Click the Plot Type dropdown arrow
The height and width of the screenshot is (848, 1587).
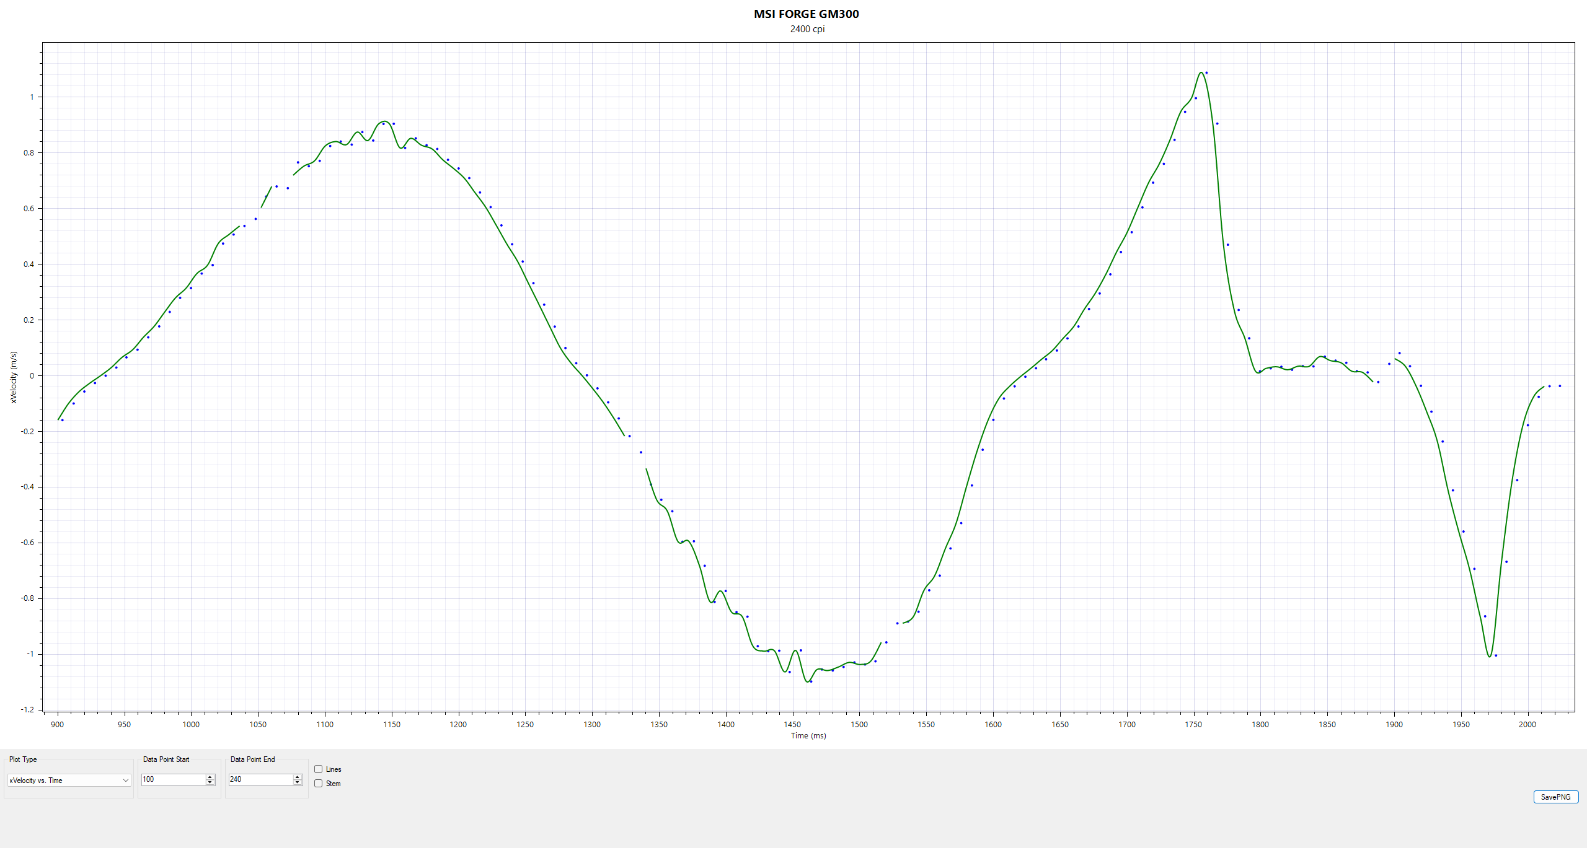click(126, 780)
